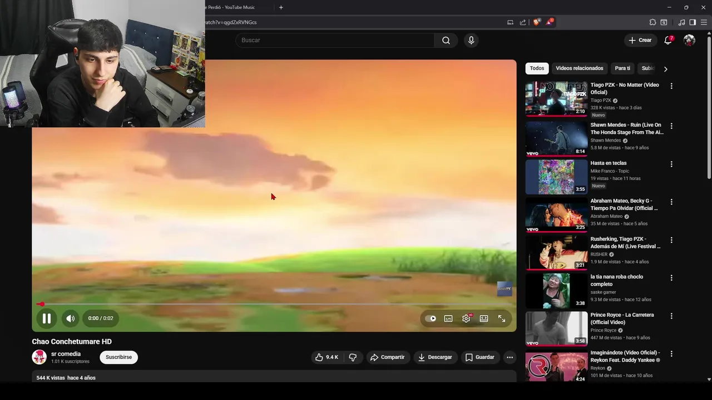Open Shawn Mendes Ruin thumbnail

click(556, 139)
